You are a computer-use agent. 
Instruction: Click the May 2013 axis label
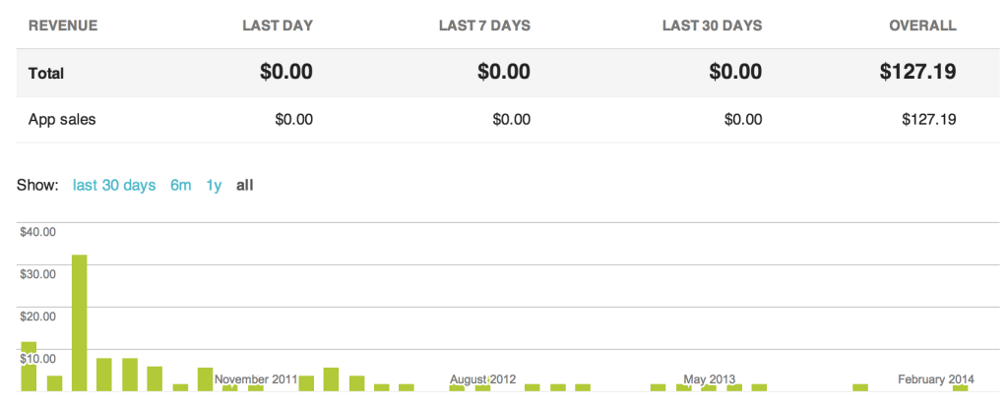[709, 379]
